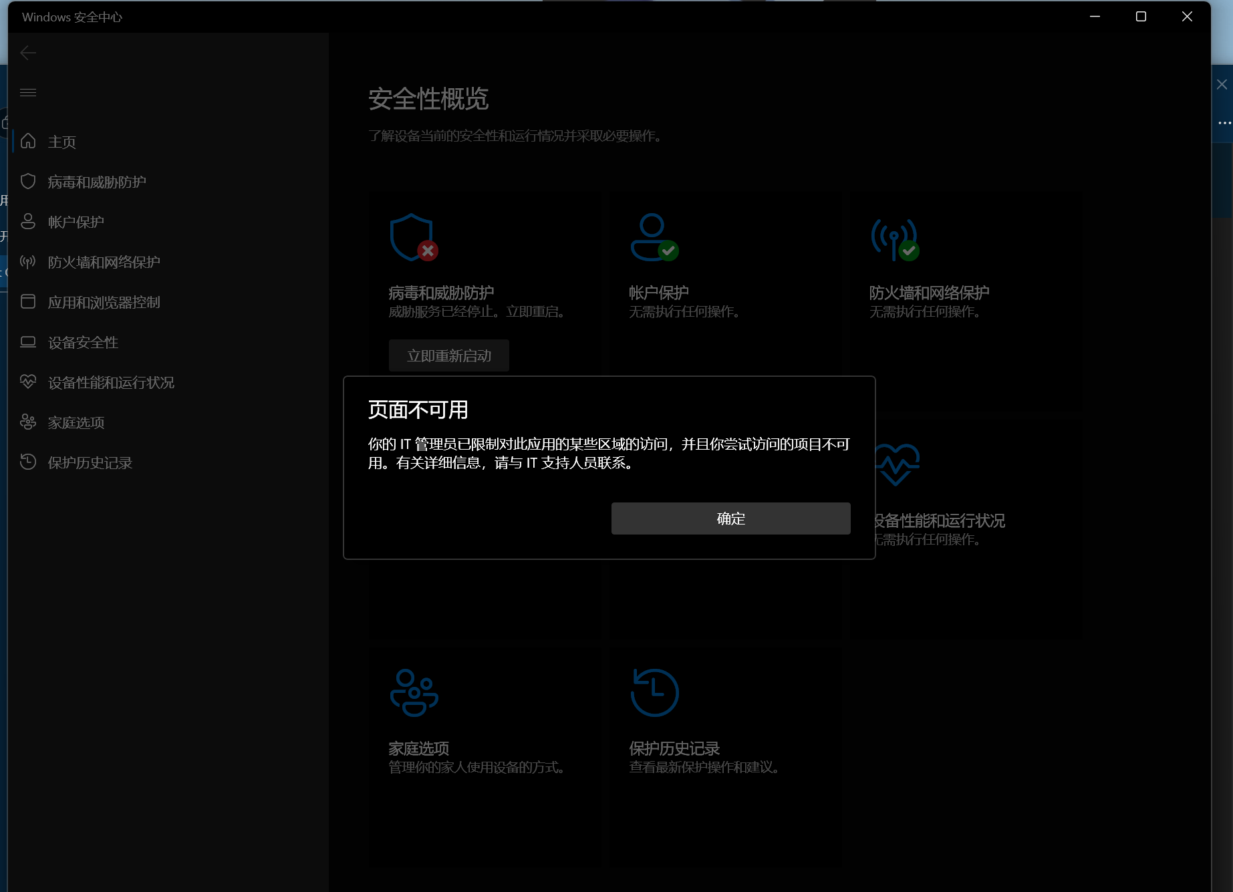Image resolution: width=1233 pixels, height=892 pixels.
Task: Click the history clock icon beside 保护历史记录 in sidebar
Action: tap(28, 462)
